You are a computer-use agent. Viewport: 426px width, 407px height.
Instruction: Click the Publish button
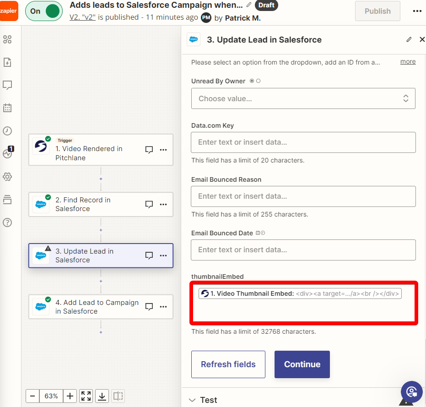click(377, 11)
